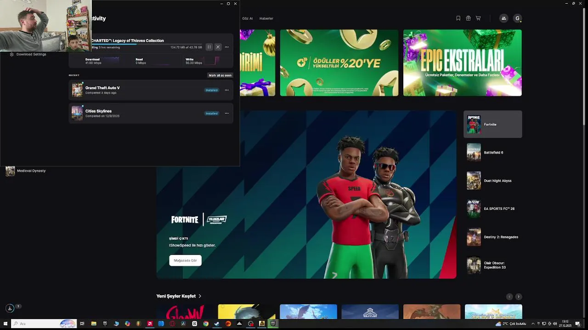Open the network icon in system tray

click(x=544, y=324)
